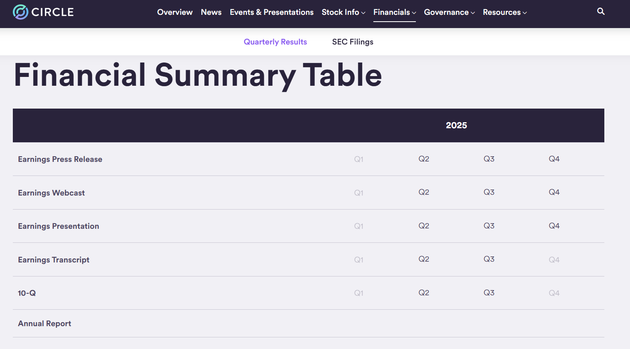Download the Q4 Earnings Presentation

[554, 226]
